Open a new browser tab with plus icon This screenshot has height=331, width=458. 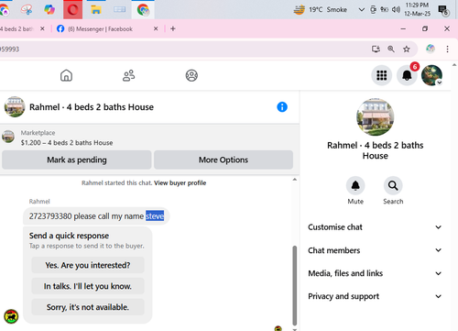(173, 28)
